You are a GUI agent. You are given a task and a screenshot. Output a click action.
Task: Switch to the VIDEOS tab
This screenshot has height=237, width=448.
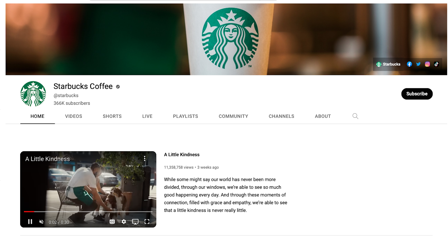point(74,116)
